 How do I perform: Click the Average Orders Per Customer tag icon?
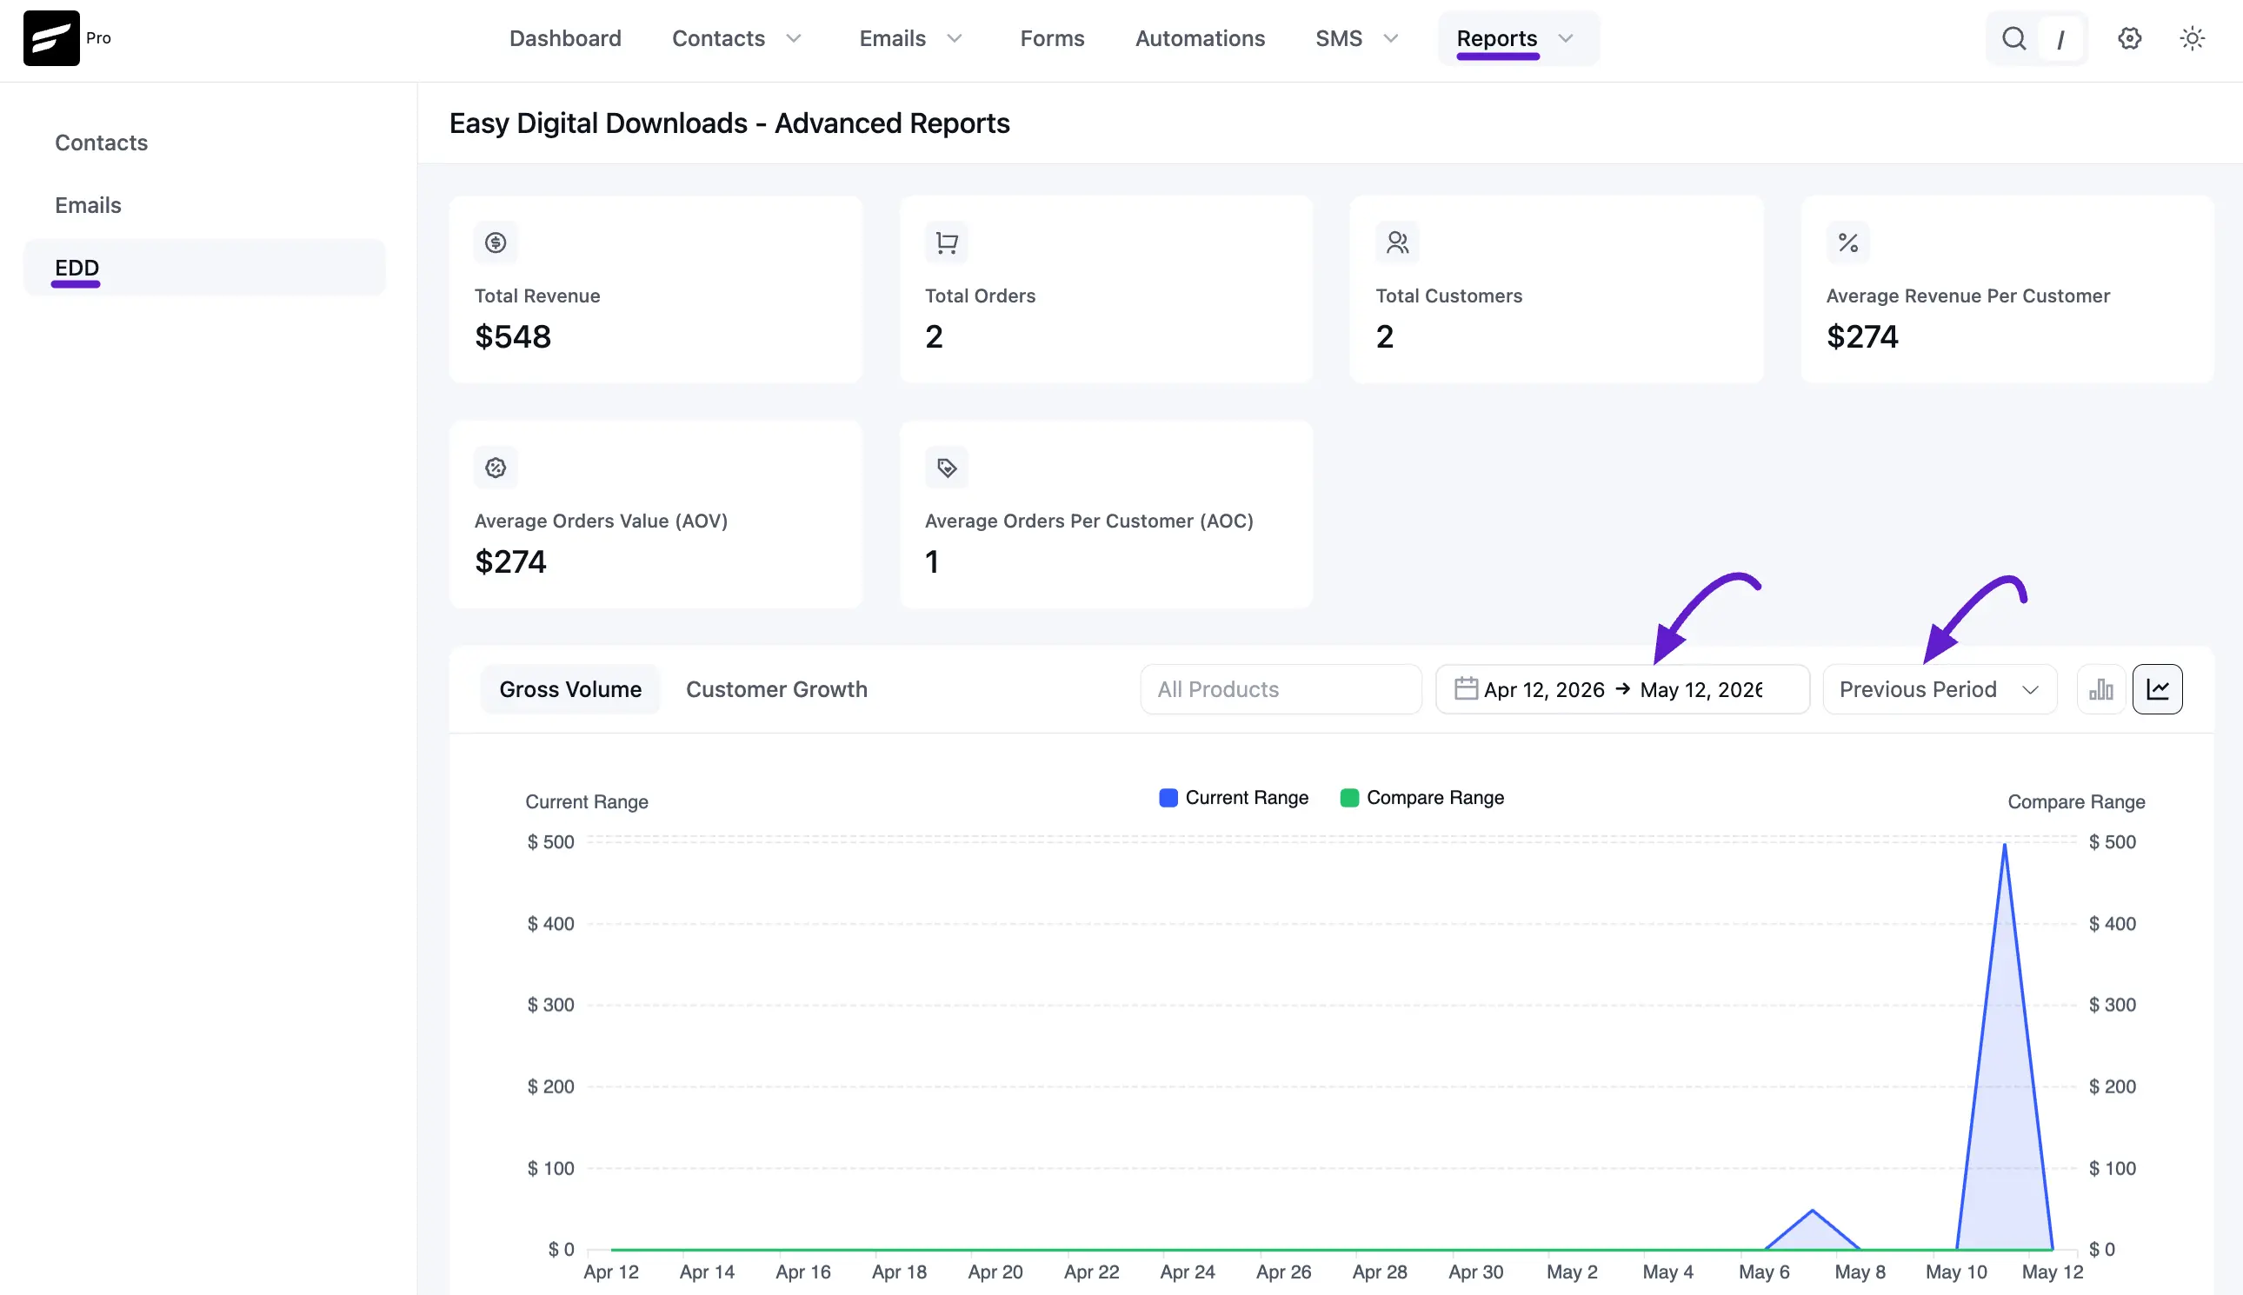947,467
